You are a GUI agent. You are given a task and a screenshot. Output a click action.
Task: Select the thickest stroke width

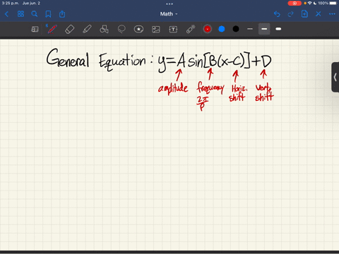(278, 29)
